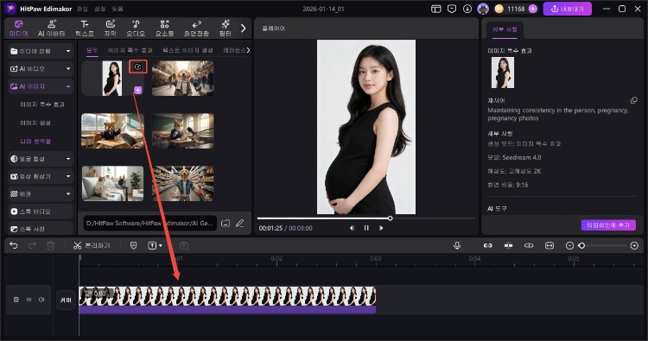
Task: Open 스톡 사진 stock photos
Action: [41, 229]
